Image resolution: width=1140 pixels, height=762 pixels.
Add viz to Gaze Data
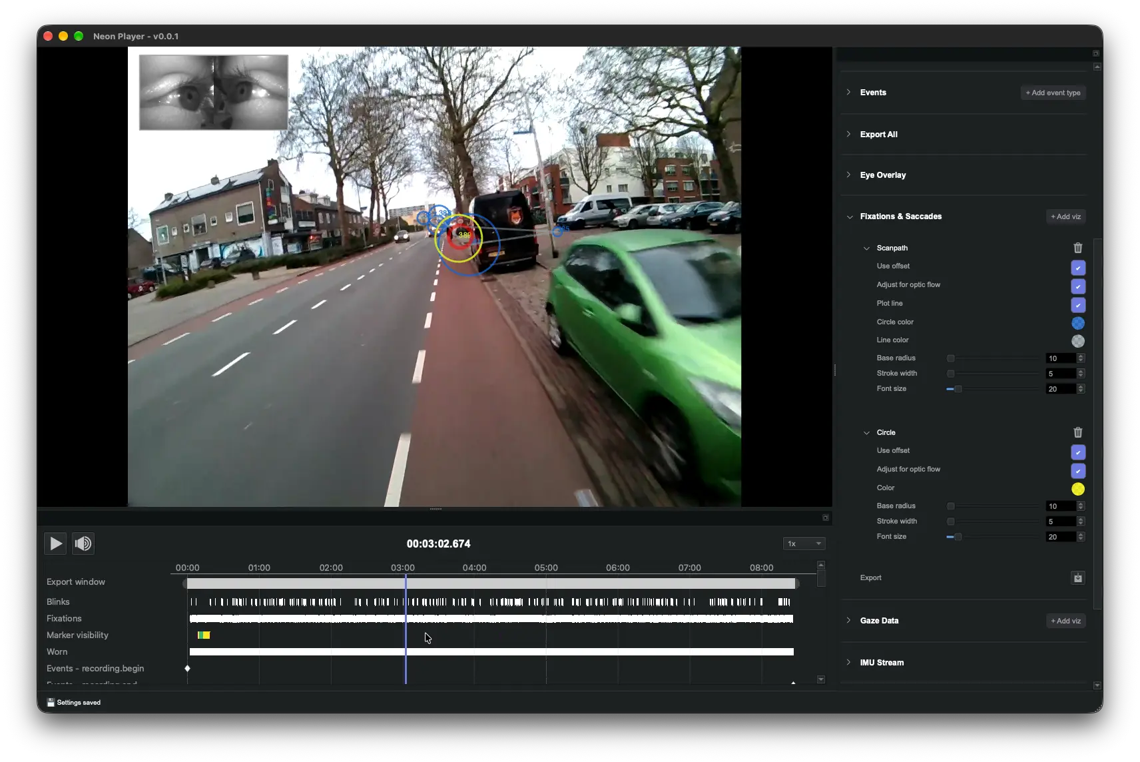pyautogui.click(x=1066, y=621)
